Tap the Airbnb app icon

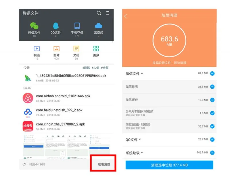(28, 98)
